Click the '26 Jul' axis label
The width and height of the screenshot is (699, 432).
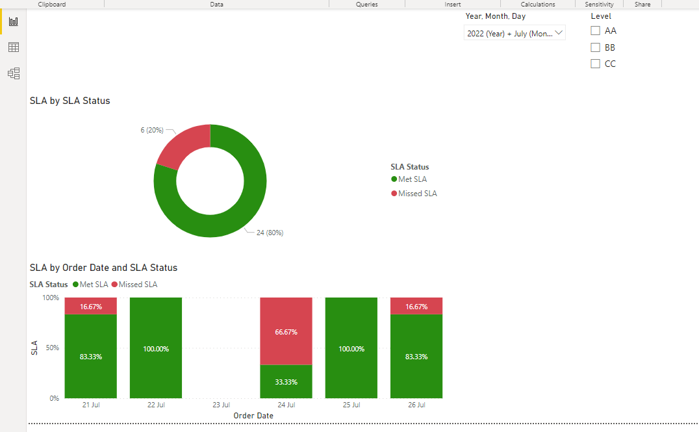[416, 405]
